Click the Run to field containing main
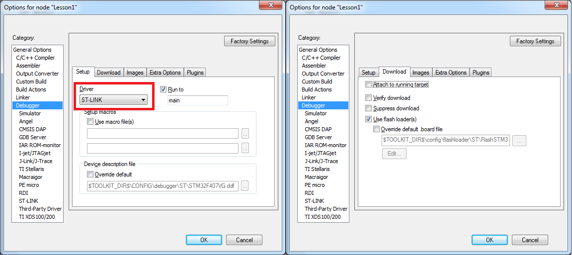Viewport: 572px width, 255px height. pos(198,100)
